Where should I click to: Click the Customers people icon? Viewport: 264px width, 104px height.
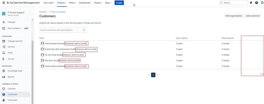click(4, 95)
